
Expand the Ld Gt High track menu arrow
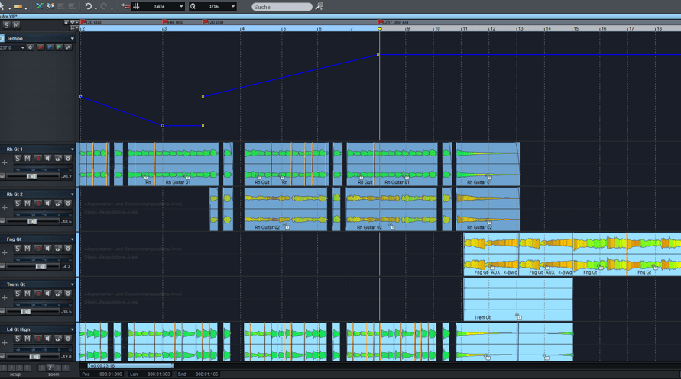[x=72, y=329]
